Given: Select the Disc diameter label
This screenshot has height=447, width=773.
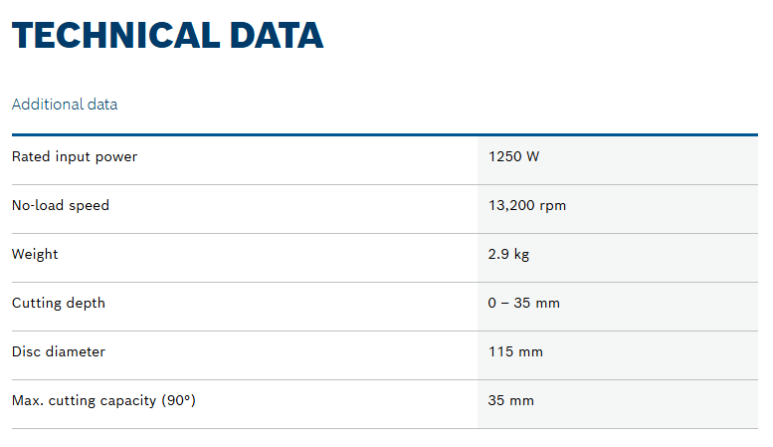Looking at the screenshot, I should tap(59, 351).
